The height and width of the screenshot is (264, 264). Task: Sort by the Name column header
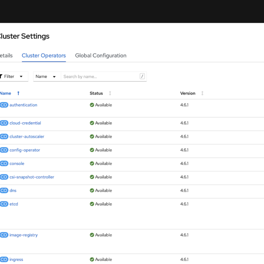pos(5,93)
